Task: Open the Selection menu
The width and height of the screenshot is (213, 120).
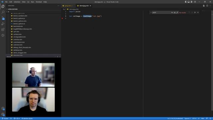Action: pos(17,2)
